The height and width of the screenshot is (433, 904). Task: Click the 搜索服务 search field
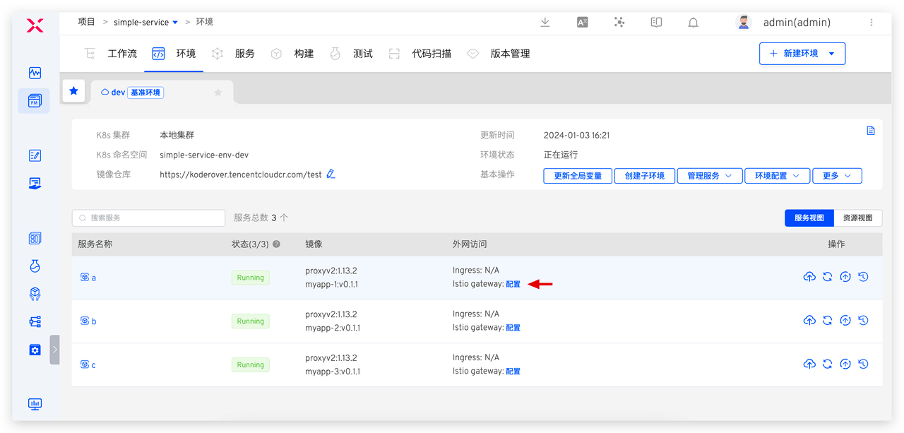148,218
